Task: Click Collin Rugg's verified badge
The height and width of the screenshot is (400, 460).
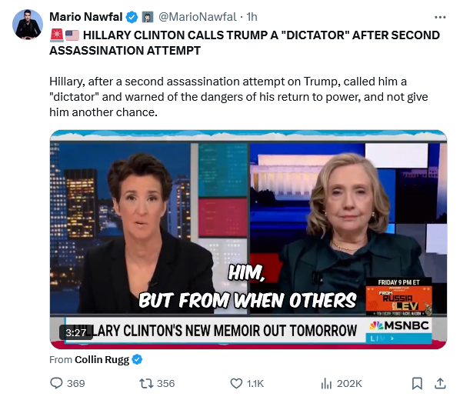Action: [137, 359]
